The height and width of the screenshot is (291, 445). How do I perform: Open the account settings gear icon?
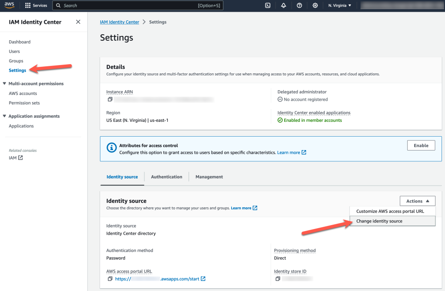click(x=315, y=6)
